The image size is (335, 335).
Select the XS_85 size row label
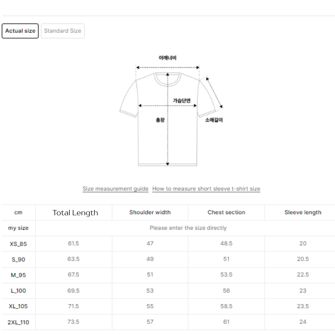point(18,244)
